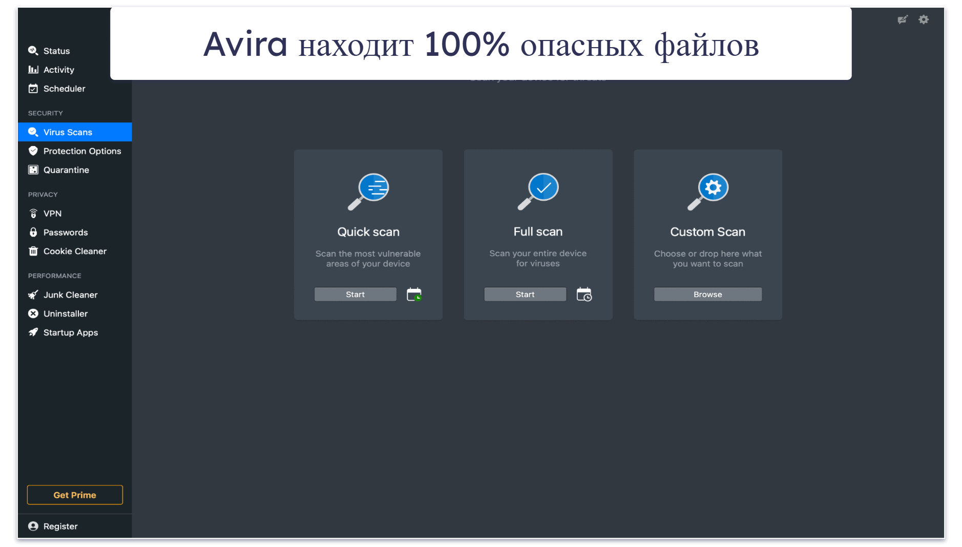
Task: Start the Full scan
Action: [525, 294]
